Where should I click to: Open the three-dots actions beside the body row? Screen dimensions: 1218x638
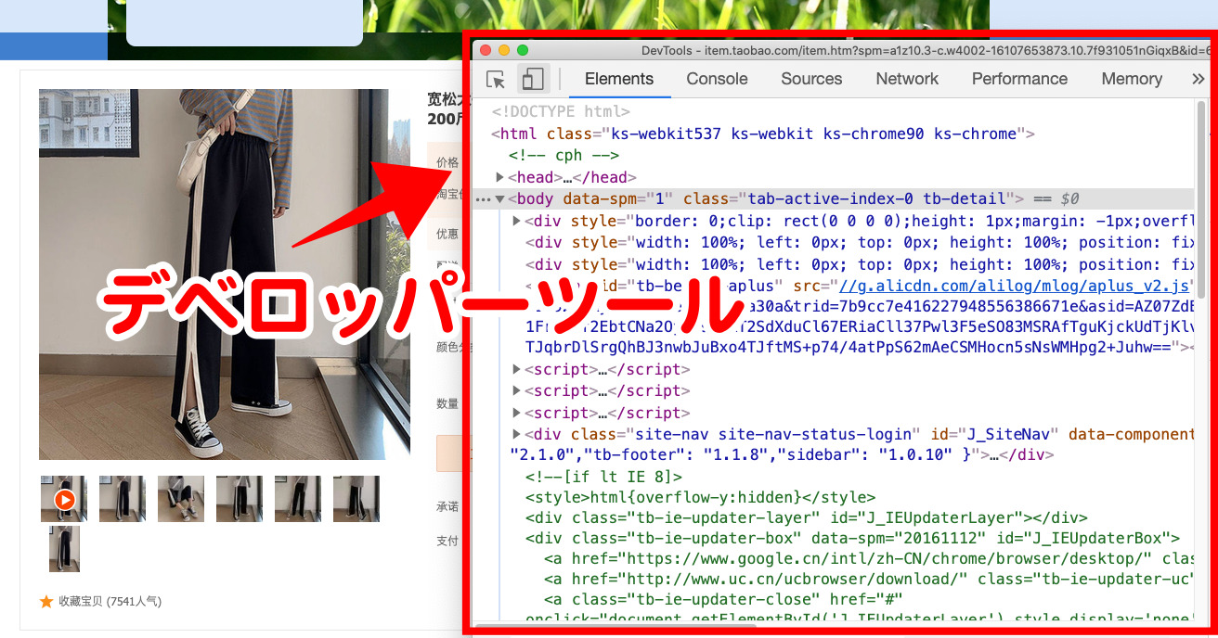[x=483, y=199]
